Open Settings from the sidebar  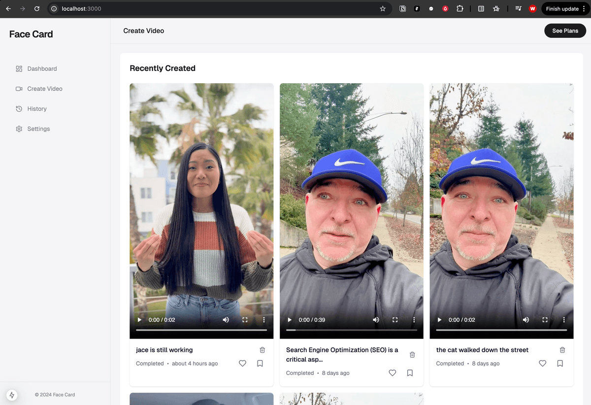coord(38,129)
